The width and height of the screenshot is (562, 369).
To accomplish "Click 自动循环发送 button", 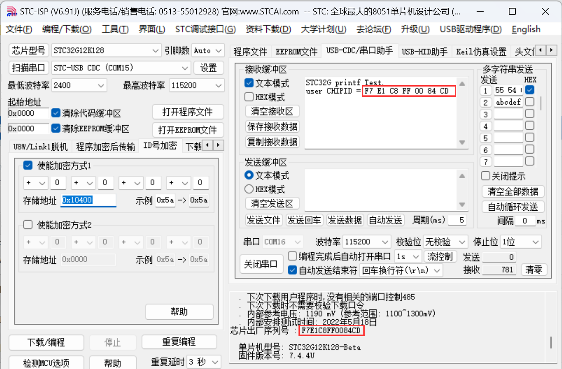I will click(x=513, y=207).
